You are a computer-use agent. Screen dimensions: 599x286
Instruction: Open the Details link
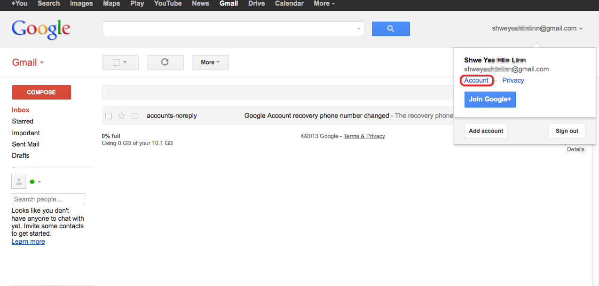coord(575,149)
